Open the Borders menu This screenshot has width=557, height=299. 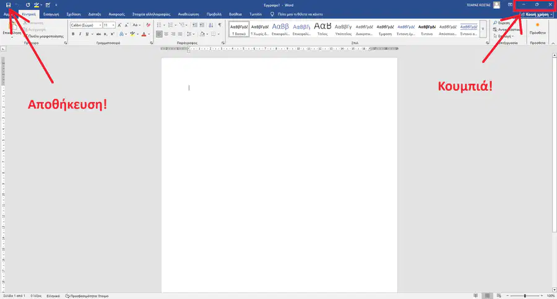213,34
